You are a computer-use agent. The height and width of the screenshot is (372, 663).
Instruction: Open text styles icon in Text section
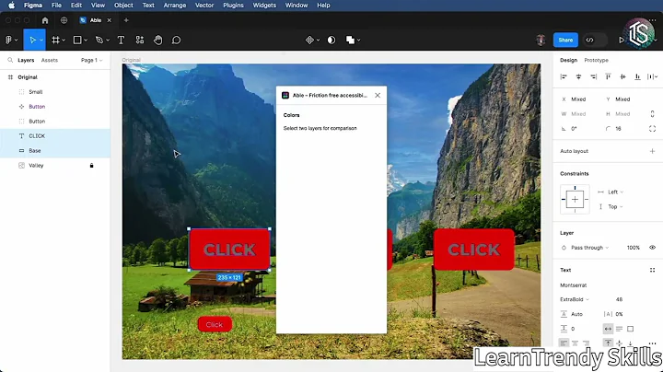tap(653, 270)
